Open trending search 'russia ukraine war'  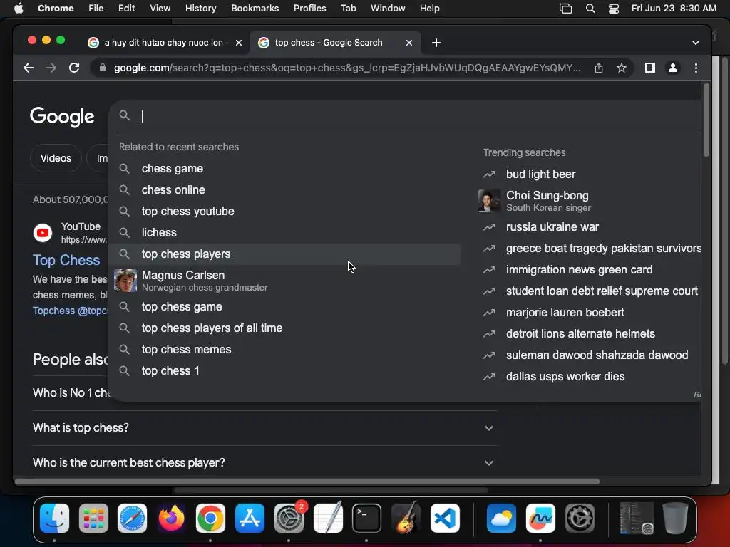(552, 227)
